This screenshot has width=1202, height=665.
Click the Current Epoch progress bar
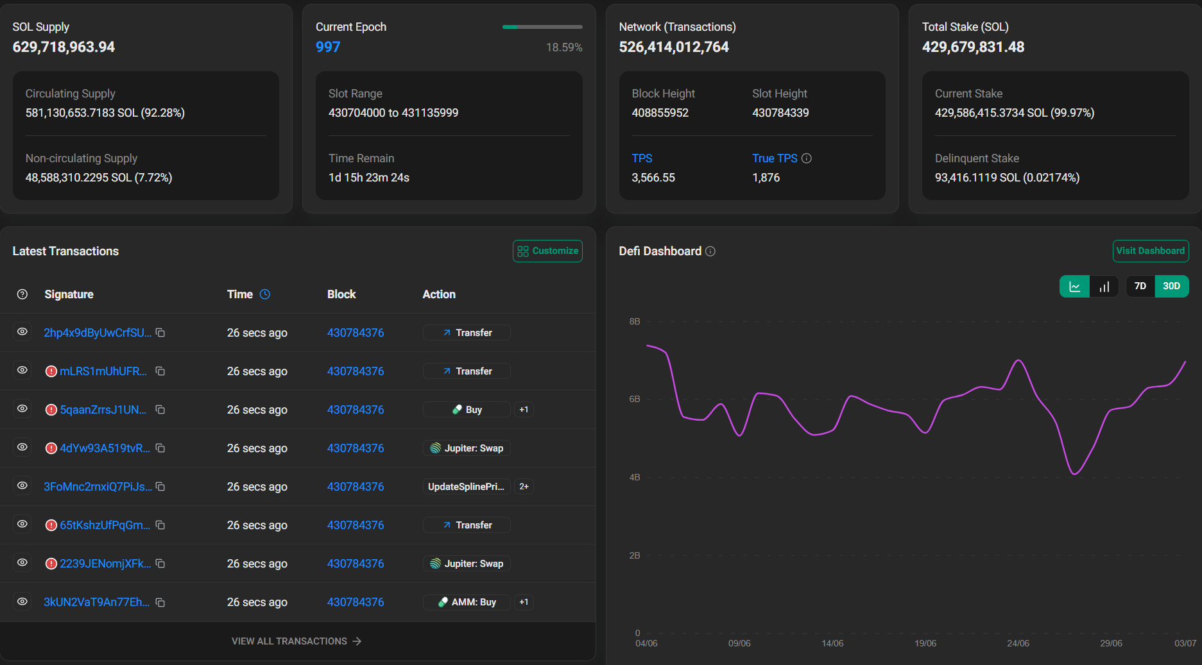[542, 27]
